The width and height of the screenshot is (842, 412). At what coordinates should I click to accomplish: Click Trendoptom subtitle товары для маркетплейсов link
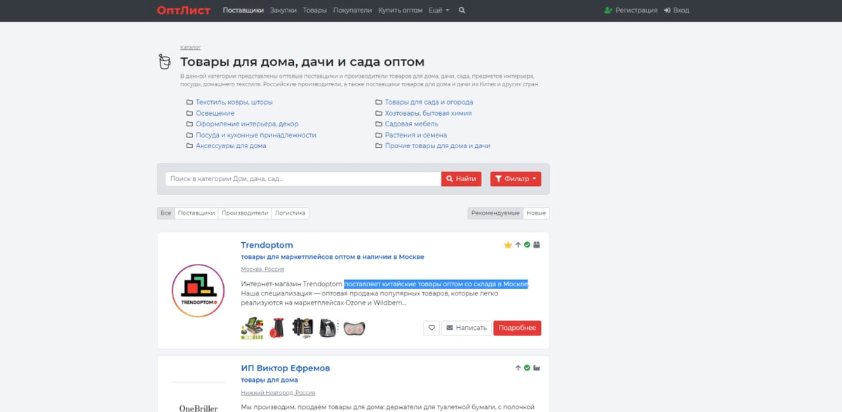coord(332,257)
